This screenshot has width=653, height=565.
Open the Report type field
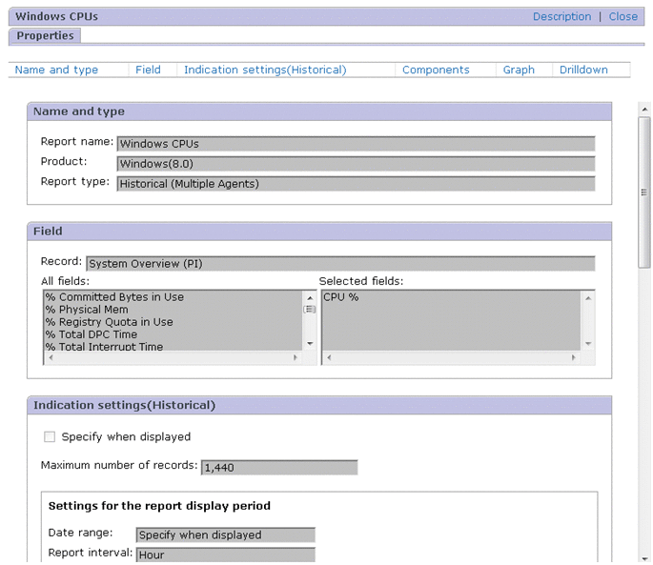[x=355, y=184]
